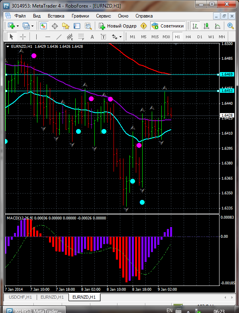Select the crosshair tool
Viewport: 239px width, 313px height.
pos(23,37)
